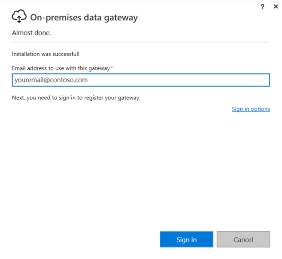Viewport: 282px width, 259px height.
Task: Close the gateway installer dialog
Action: [276, 7]
